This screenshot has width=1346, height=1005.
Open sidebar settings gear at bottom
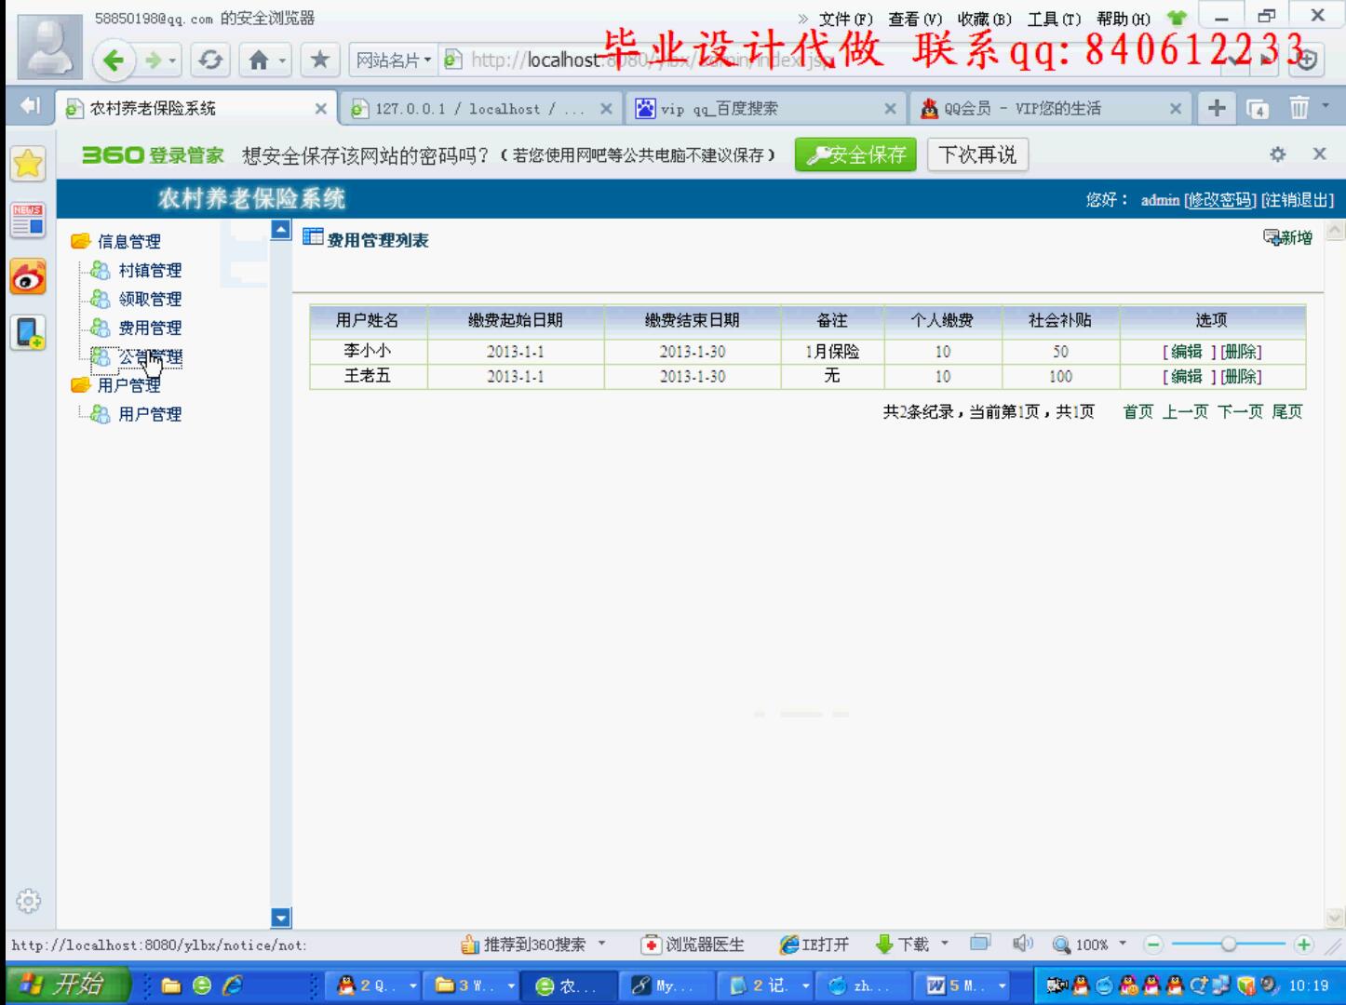point(28,901)
